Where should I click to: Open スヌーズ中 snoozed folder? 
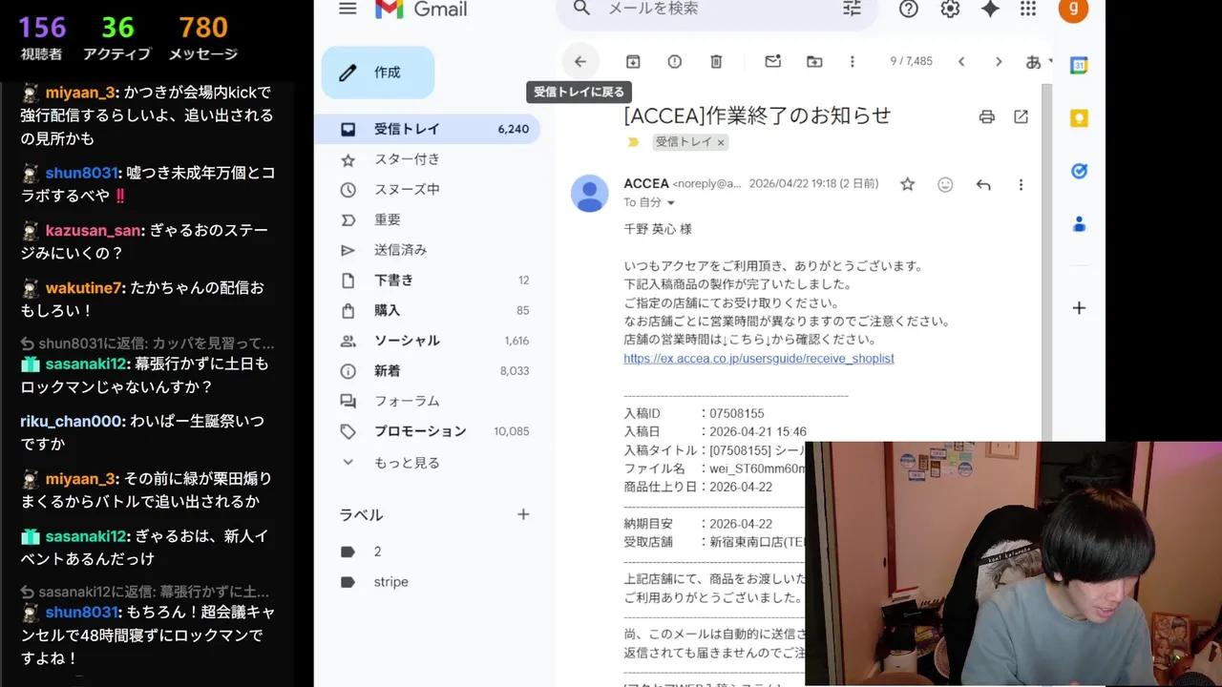[428, 189]
